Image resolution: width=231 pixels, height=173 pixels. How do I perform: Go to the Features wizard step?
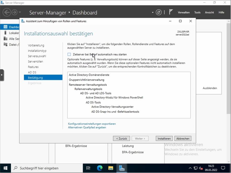point(33,67)
